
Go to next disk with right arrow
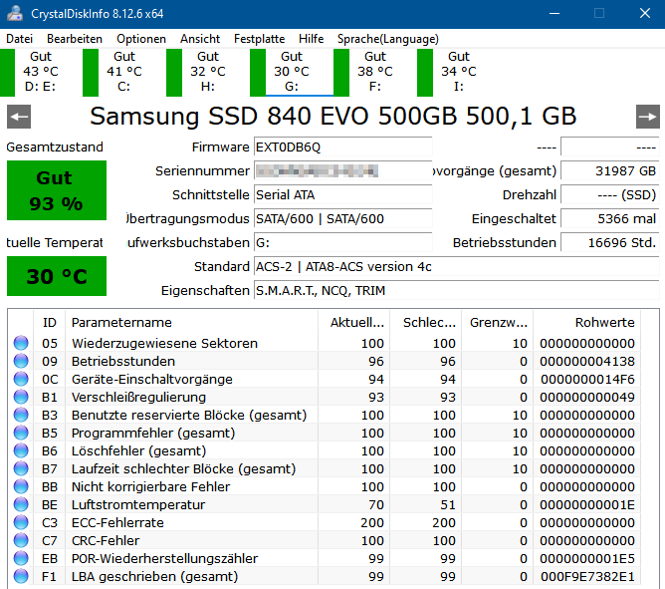(x=648, y=117)
